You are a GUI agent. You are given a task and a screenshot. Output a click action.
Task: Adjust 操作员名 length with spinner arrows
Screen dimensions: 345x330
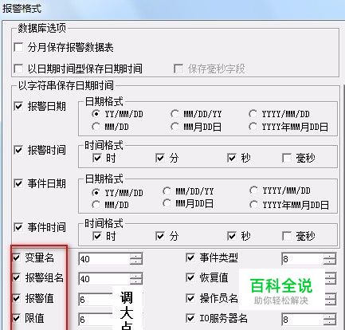(331, 300)
